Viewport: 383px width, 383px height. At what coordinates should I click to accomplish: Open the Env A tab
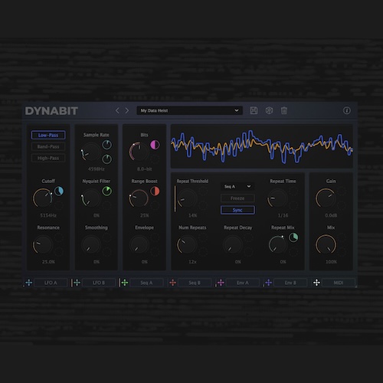(x=243, y=283)
